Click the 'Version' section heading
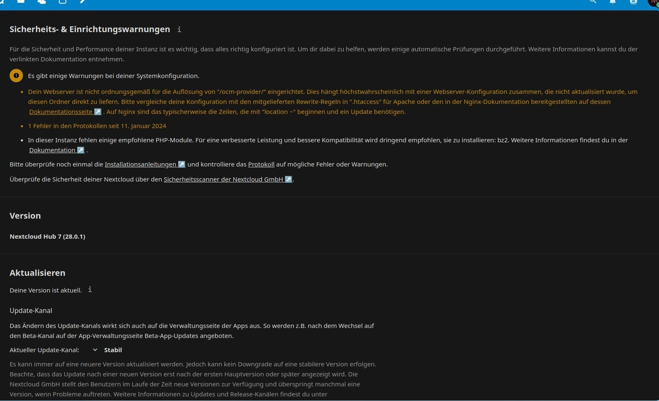The width and height of the screenshot is (659, 401). coord(25,216)
